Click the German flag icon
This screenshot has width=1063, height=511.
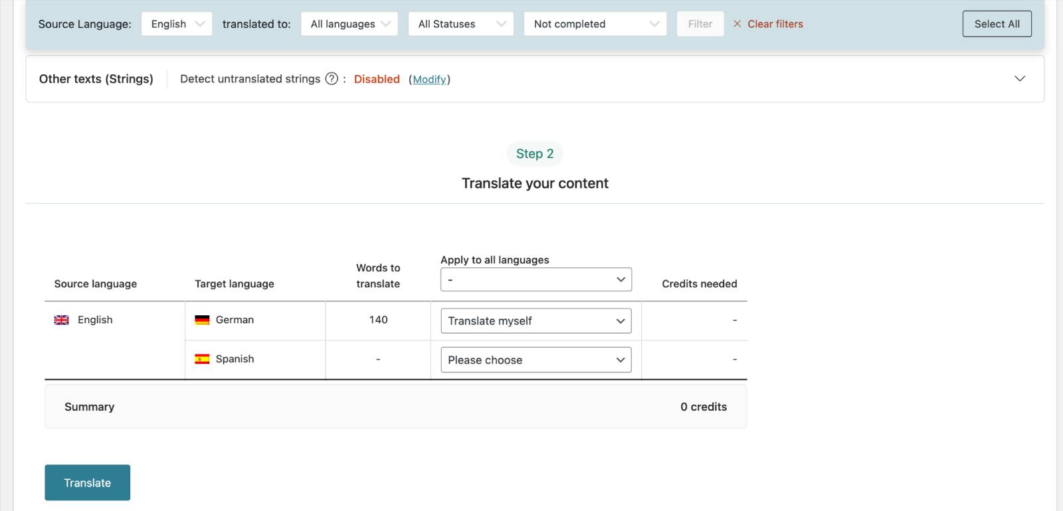click(x=202, y=320)
